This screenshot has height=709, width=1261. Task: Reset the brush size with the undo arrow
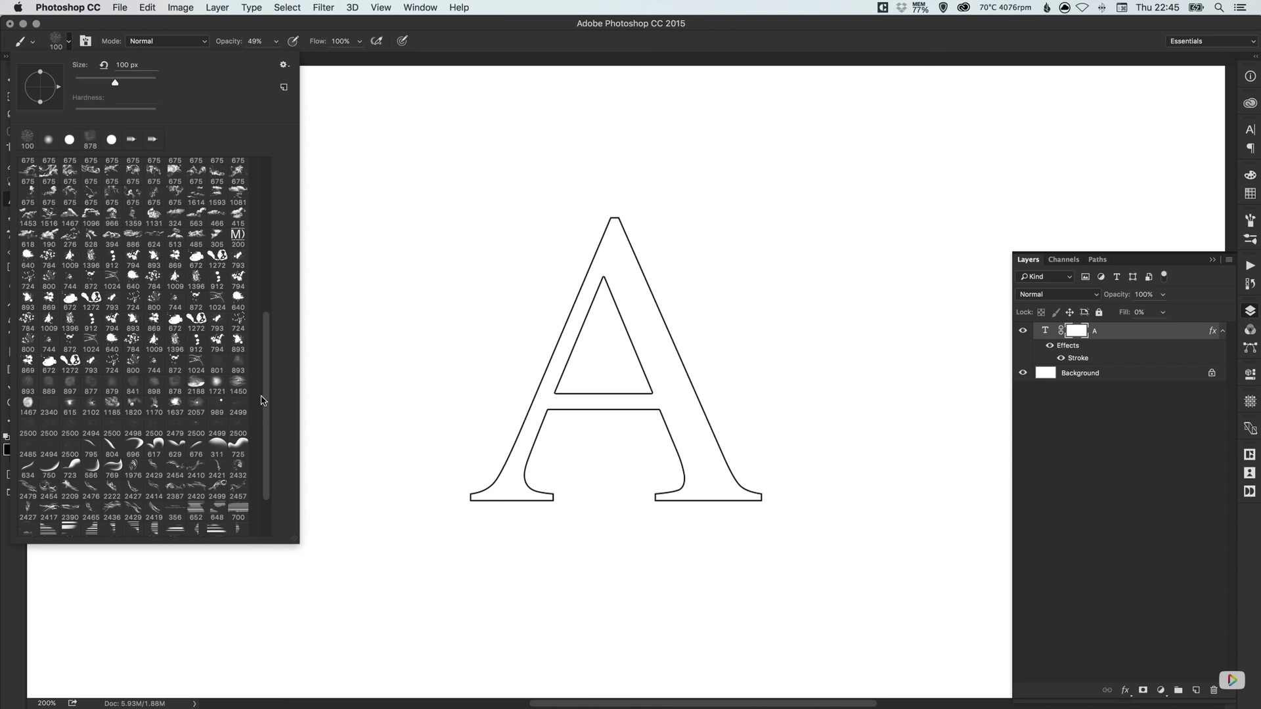[x=104, y=65]
